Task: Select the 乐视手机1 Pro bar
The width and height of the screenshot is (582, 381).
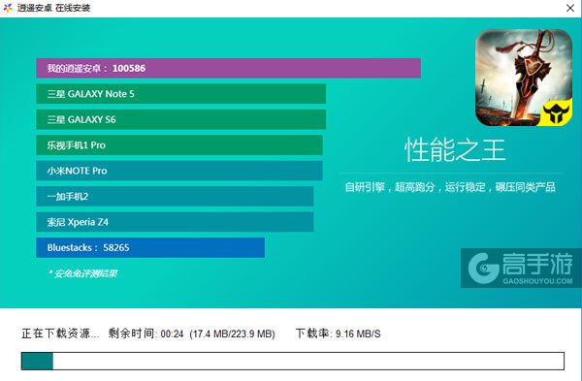Action: tap(179, 145)
